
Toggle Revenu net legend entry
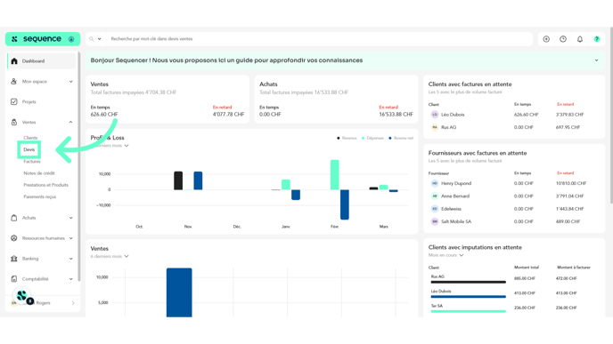(401, 138)
